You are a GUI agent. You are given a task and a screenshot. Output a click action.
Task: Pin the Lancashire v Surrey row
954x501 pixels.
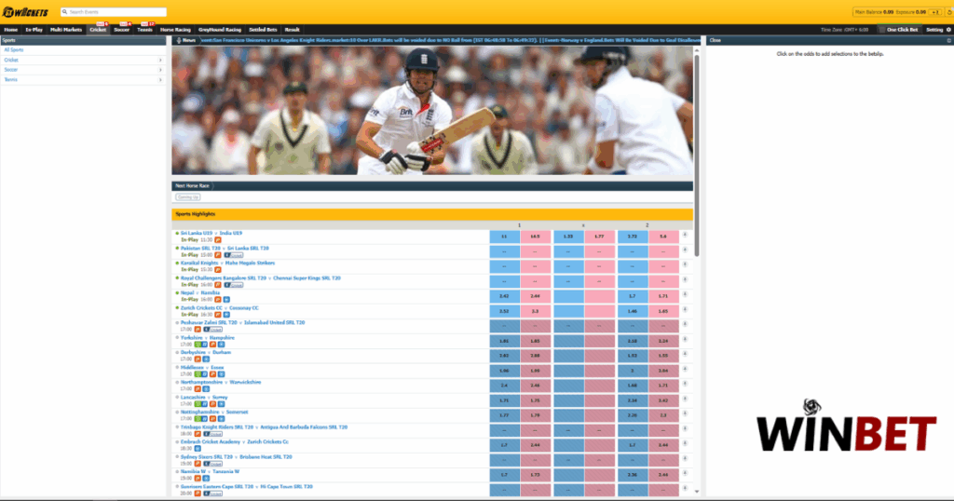point(685,399)
